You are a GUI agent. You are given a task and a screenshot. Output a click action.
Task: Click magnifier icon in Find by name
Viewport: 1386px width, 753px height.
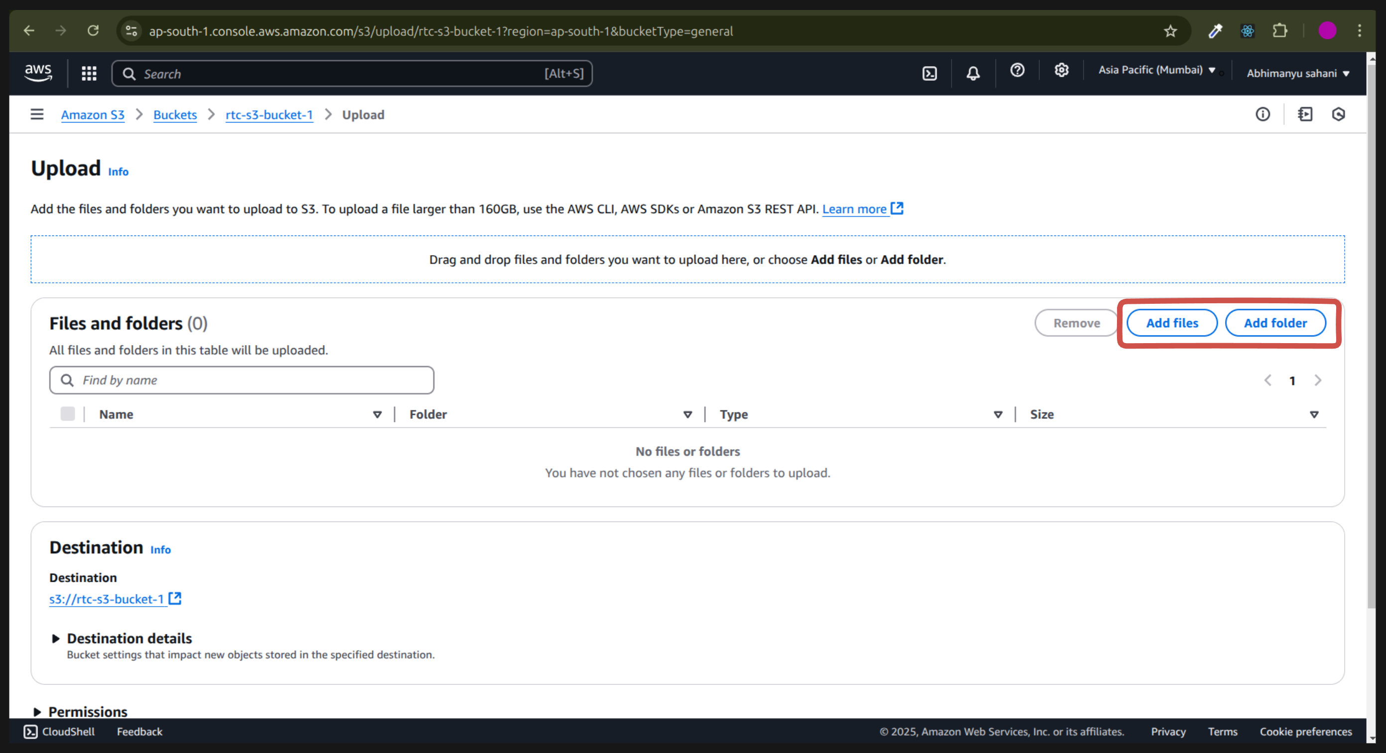67,380
